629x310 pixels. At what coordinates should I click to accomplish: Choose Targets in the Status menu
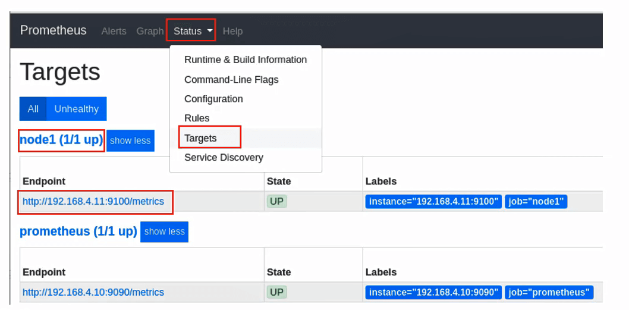(246, 138)
